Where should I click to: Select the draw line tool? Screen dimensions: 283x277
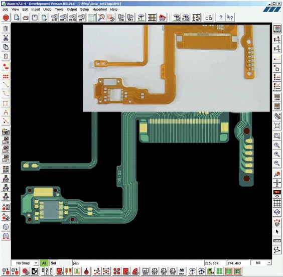6,84
